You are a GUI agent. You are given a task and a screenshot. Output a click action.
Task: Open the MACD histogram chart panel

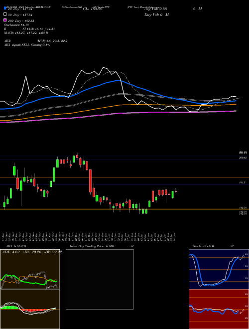(30, 309)
